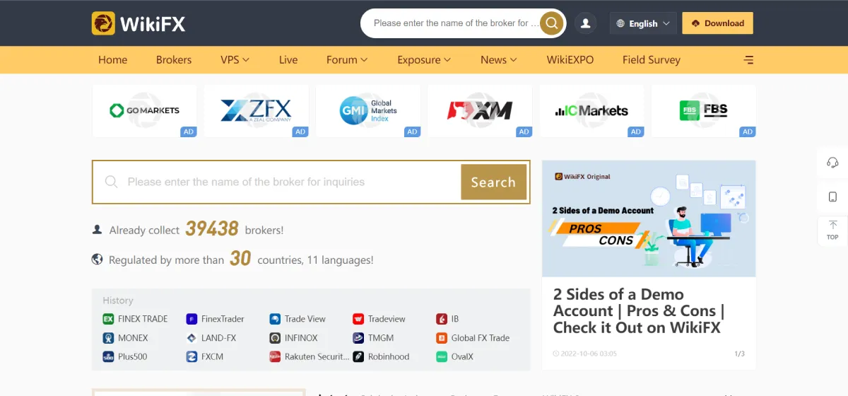Click the INFINOX history icon
The width and height of the screenshot is (848, 396).
(275, 338)
